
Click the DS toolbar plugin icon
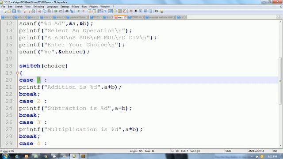pyautogui.click(x=157, y=11)
